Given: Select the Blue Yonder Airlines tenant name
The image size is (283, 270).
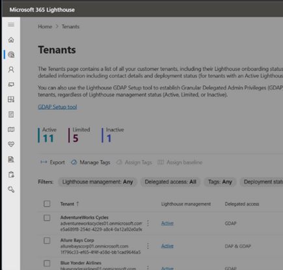Looking at the screenshot, I should (x=81, y=263).
